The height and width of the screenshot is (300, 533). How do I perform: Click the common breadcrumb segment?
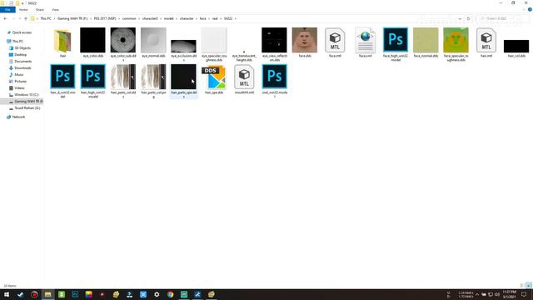coord(129,18)
